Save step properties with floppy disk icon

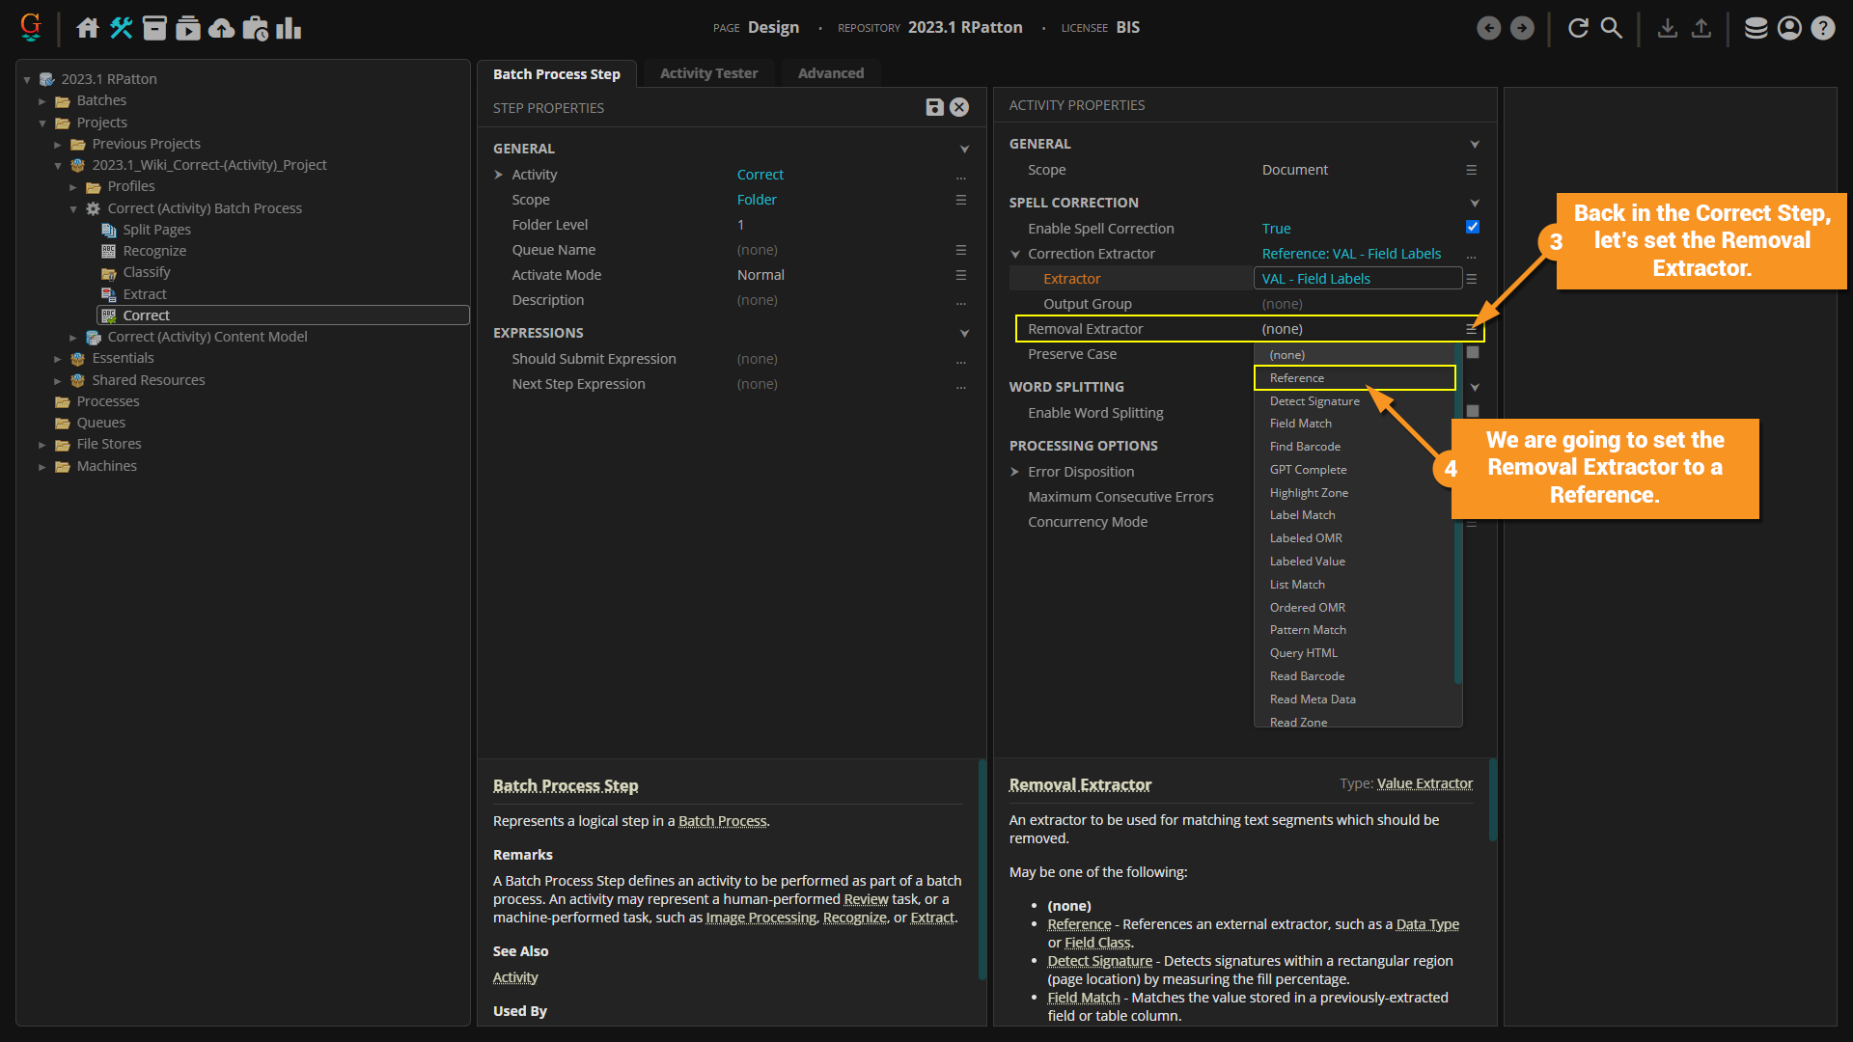[x=934, y=107]
